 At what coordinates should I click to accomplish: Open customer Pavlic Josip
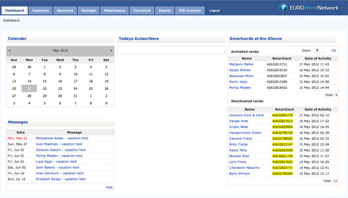[x=238, y=82]
